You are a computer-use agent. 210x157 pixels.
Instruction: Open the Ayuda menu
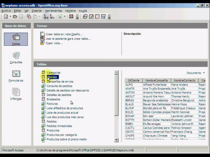pyautogui.click(x=83, y=11)
